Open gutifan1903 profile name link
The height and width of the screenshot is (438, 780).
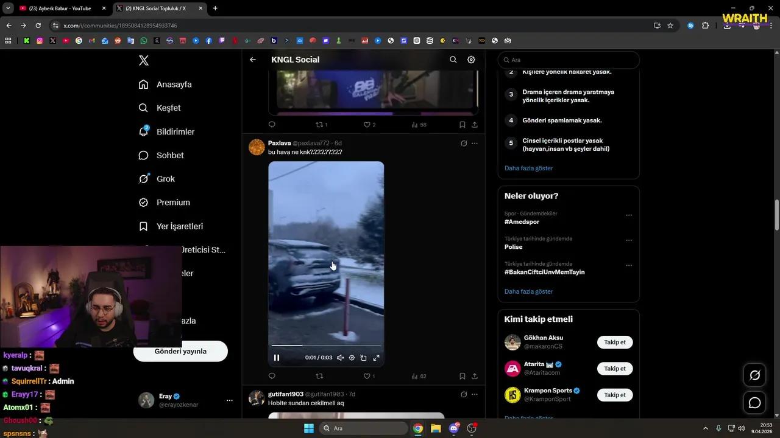click(x=286, y=394)
